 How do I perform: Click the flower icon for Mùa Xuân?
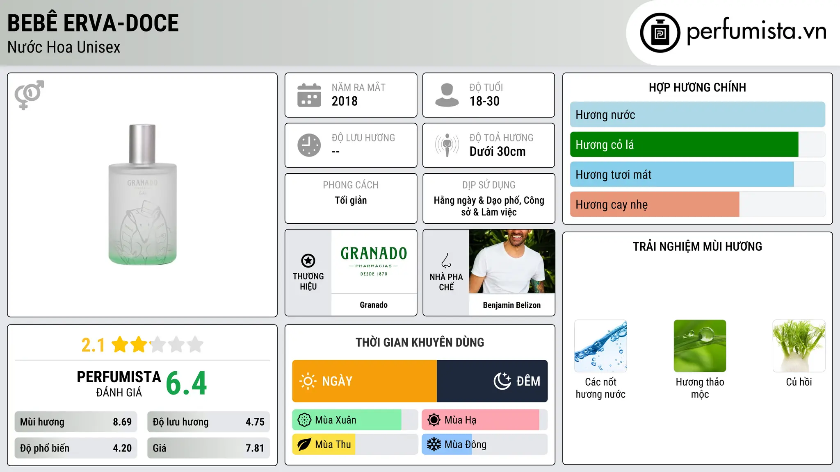click(x=304, y=420)
